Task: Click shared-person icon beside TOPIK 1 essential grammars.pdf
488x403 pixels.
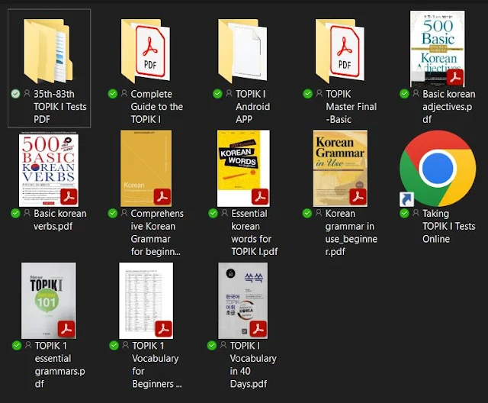Action: pos(28,345)
